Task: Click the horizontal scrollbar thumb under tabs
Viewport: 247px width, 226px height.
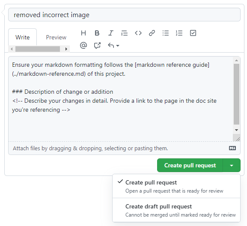Action: tap(38, 49)
